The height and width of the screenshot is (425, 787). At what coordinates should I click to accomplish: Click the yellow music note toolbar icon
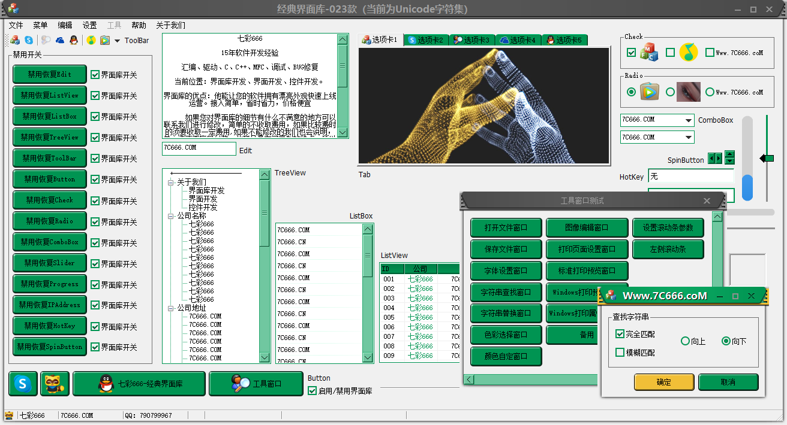click(91, 41)
